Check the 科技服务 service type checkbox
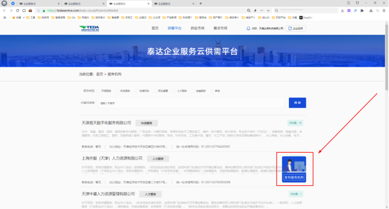 click(117, 91)
